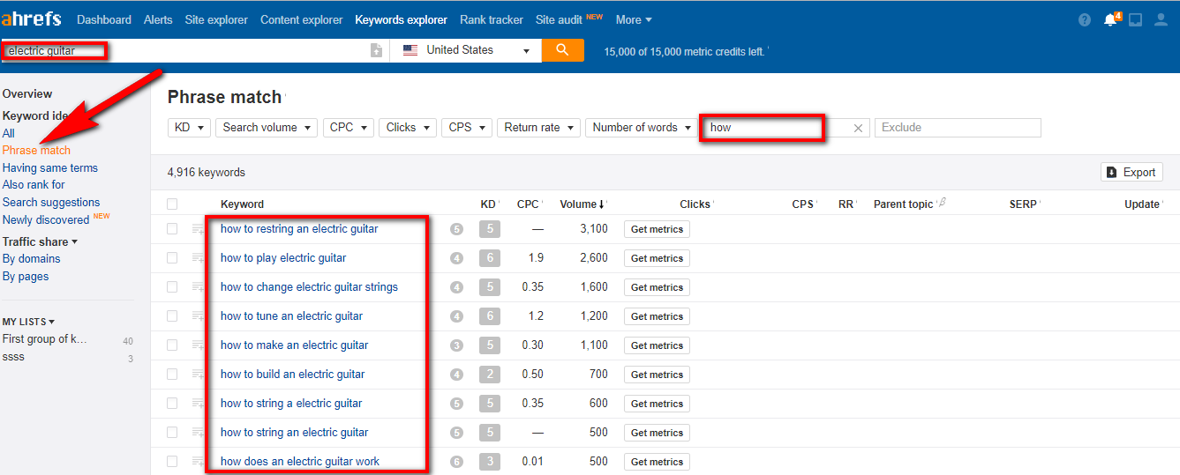
Task: Open the 'ssss' list
Action: [13, 358]
